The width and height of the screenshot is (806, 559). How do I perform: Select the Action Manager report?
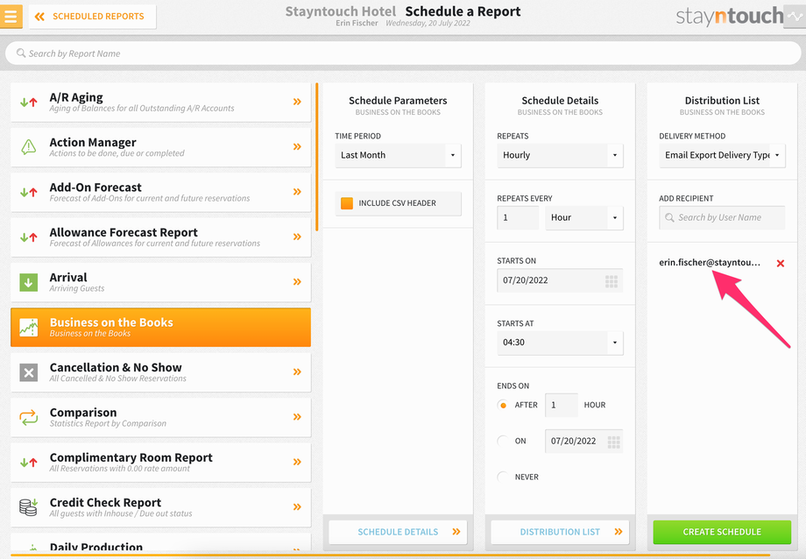coord(161,147)
